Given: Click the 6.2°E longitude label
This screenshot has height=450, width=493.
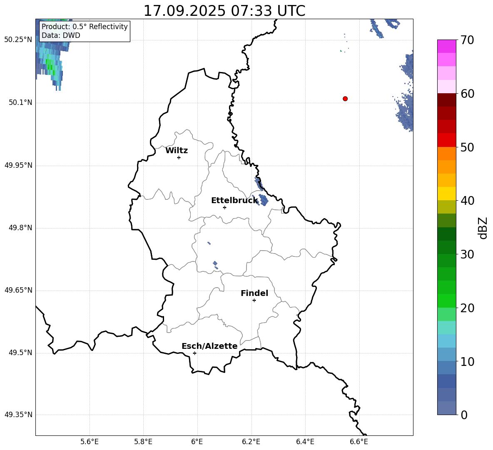Looking at the screenshot, I should [251, 442].
